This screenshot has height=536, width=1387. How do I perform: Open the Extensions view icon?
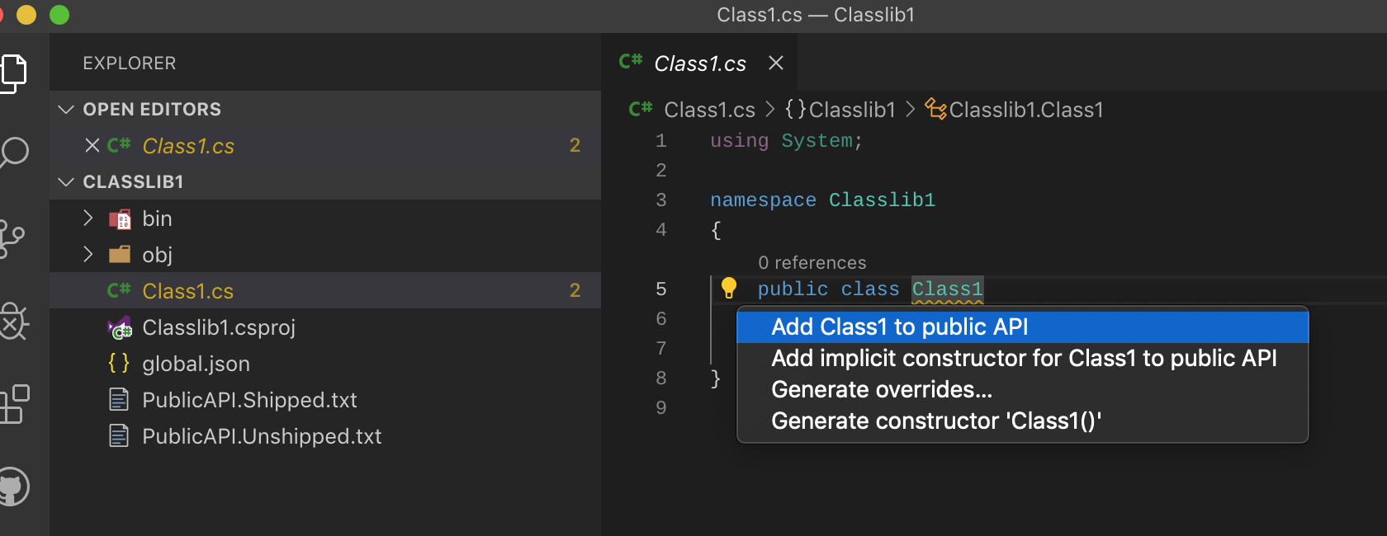click(x=13, y=404)
